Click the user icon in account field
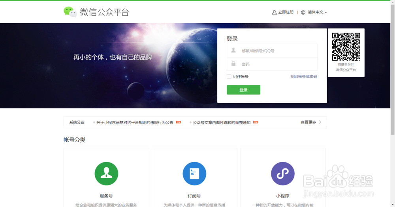This screenshot has width=395, height=207. pyautogui.click(x=233, y=50)
